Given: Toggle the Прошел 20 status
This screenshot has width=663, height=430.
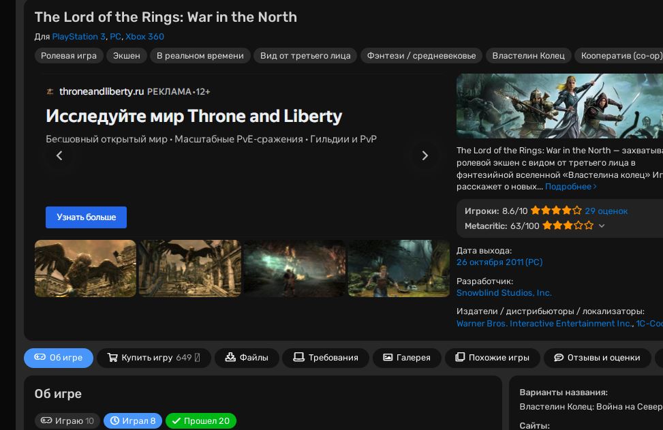Looking at the screenshot, I should tap(201, 420).
